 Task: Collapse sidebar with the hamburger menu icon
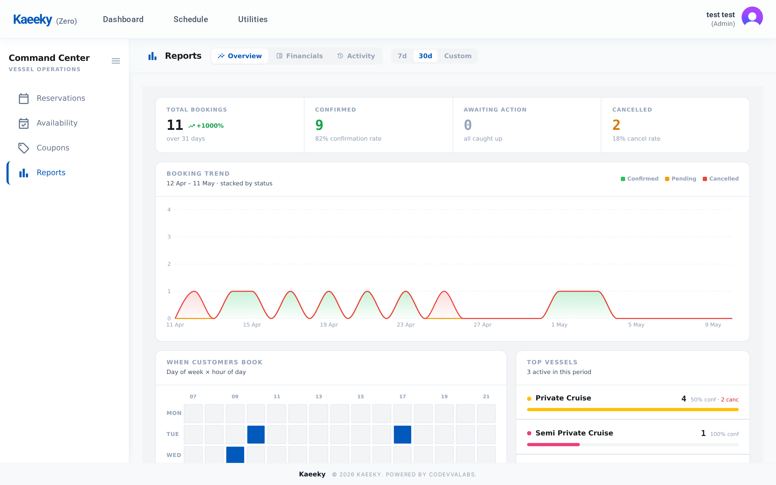pos(116,61)
